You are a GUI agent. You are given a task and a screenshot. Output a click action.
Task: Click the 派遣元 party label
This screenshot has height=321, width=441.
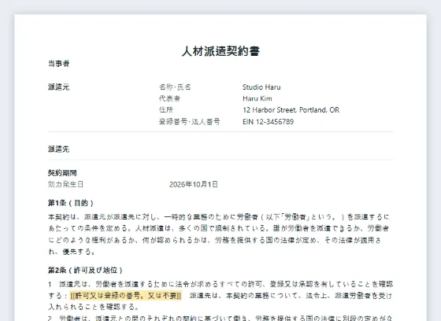[x=58, y=87]
